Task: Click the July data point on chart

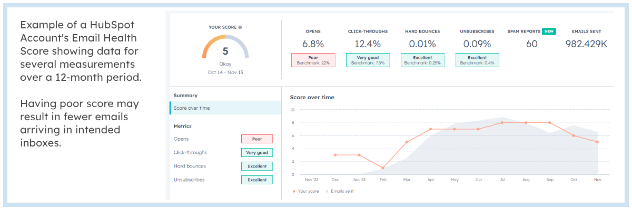Action: tap(502, 122)
